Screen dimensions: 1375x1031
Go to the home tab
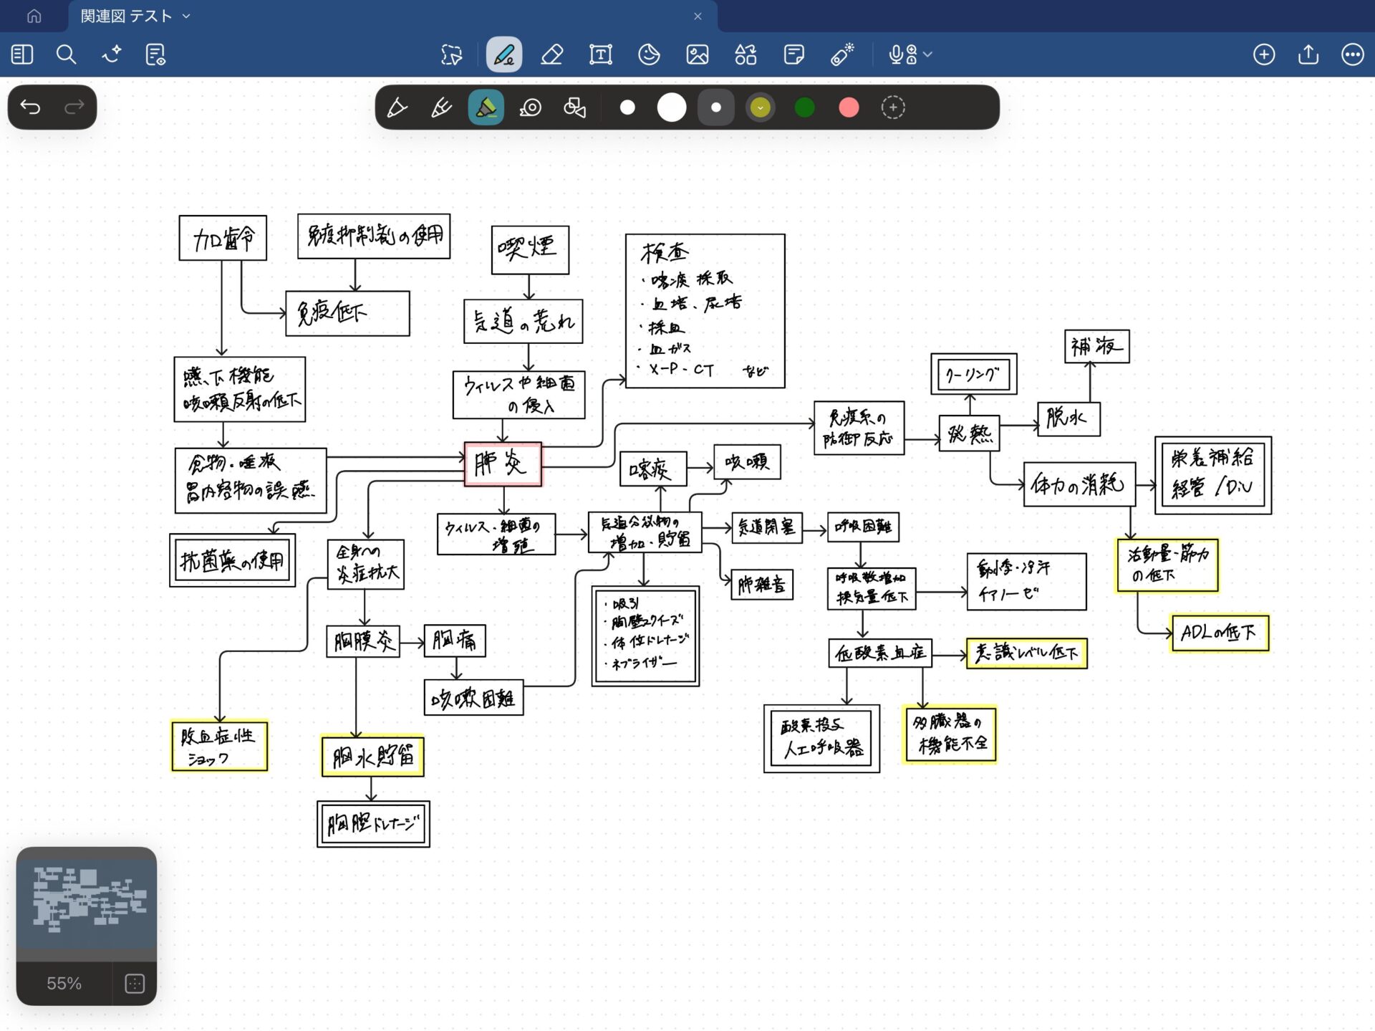click(34, 16)
